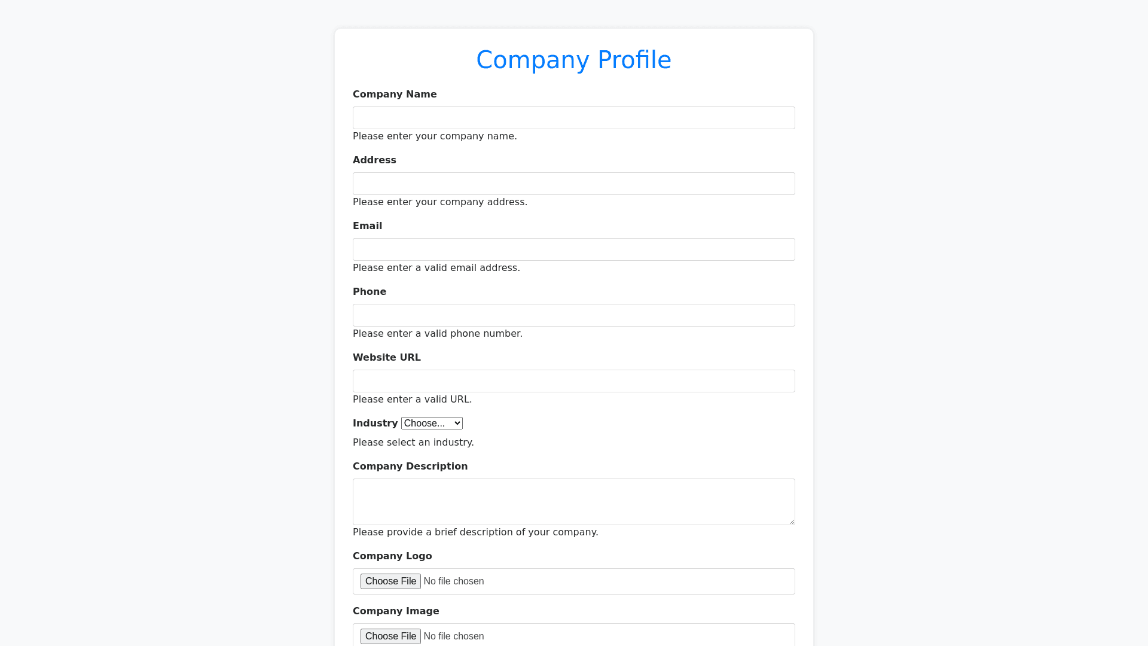Click the Company Name label
Image resolution: width=1148 pixels, height=646 pixels.
point(395,95)
